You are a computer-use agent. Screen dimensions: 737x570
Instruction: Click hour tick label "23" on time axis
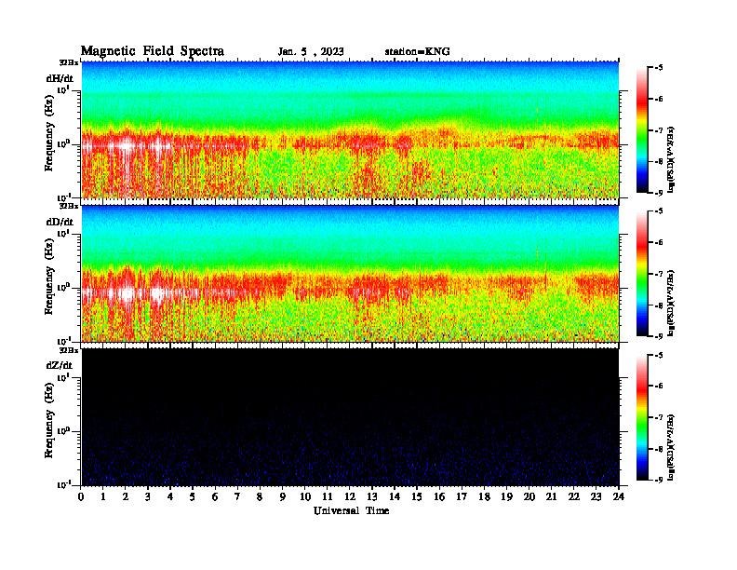pos(596,496)
